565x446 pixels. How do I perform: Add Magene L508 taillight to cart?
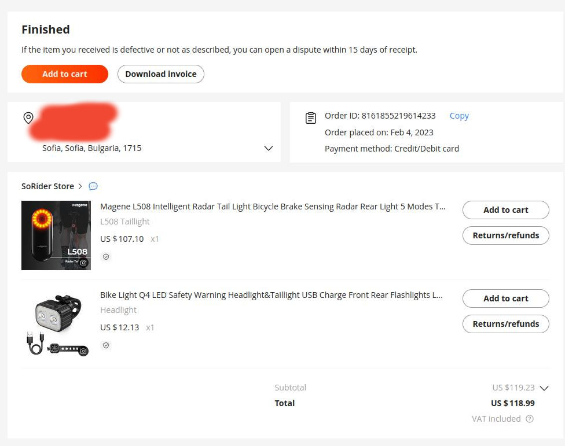tap(505, 210)
